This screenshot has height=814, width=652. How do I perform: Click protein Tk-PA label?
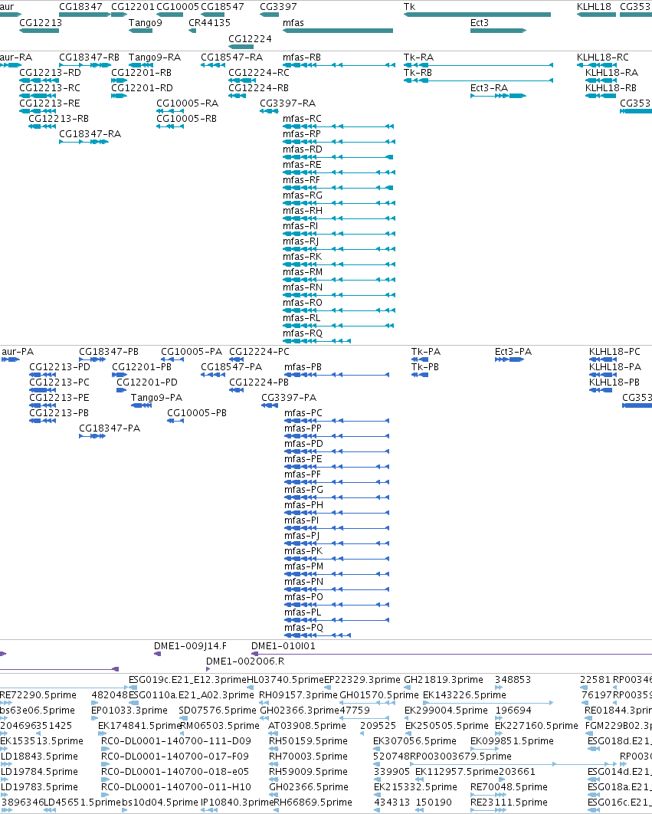(426, 352)
